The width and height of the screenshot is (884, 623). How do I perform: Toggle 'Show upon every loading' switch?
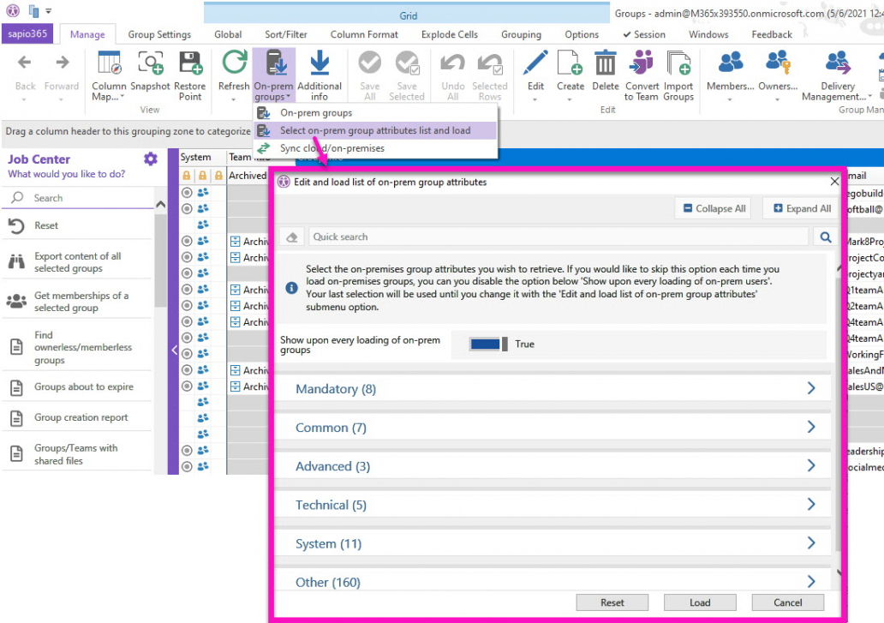pos(489,344)
